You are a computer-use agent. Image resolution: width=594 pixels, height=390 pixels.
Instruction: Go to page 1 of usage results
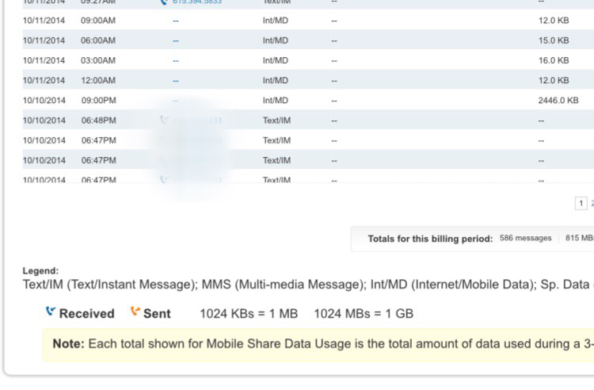(x=581, y=204)
